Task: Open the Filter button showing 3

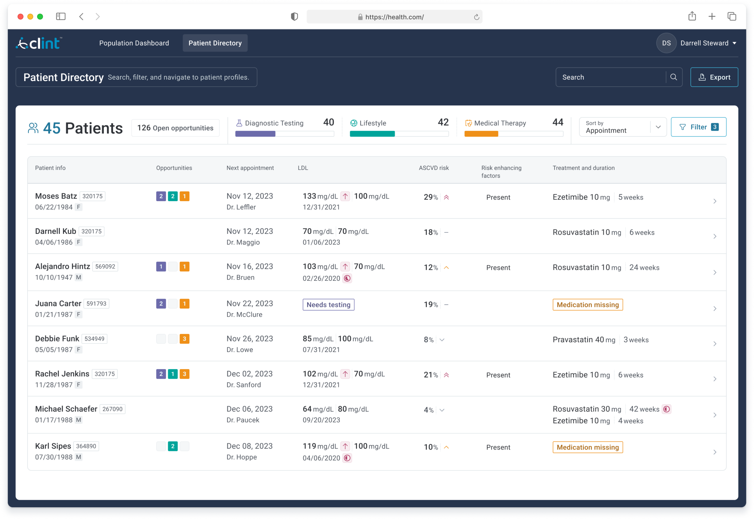Action: [x=698, y=127]
